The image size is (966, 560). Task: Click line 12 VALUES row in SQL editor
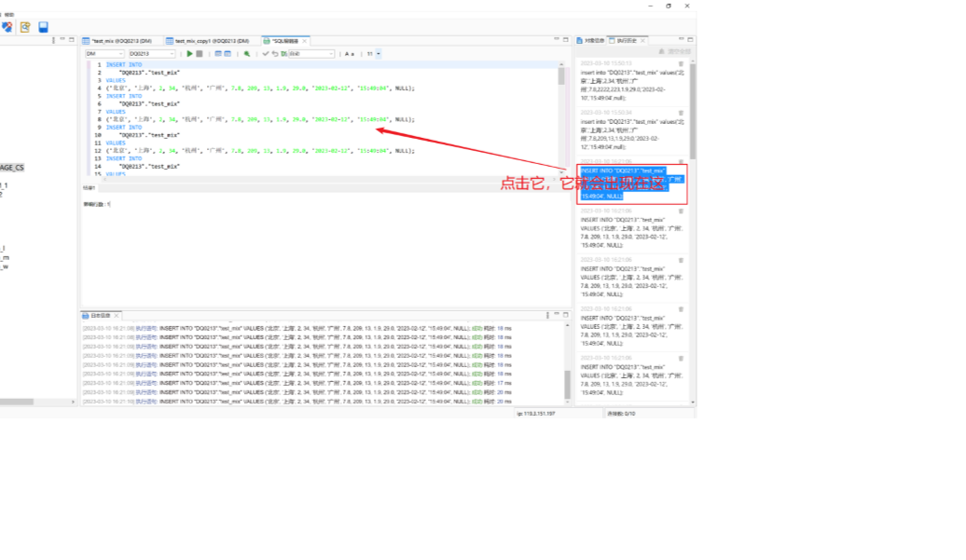pyautogui.click(x=260, y=151)
